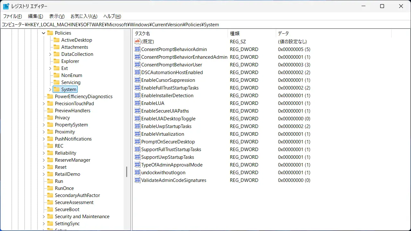Click the registry path address bar

[x=205, y=24]
